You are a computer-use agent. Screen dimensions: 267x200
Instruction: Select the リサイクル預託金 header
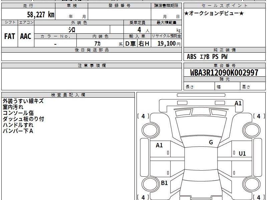[x=166, y=36]
